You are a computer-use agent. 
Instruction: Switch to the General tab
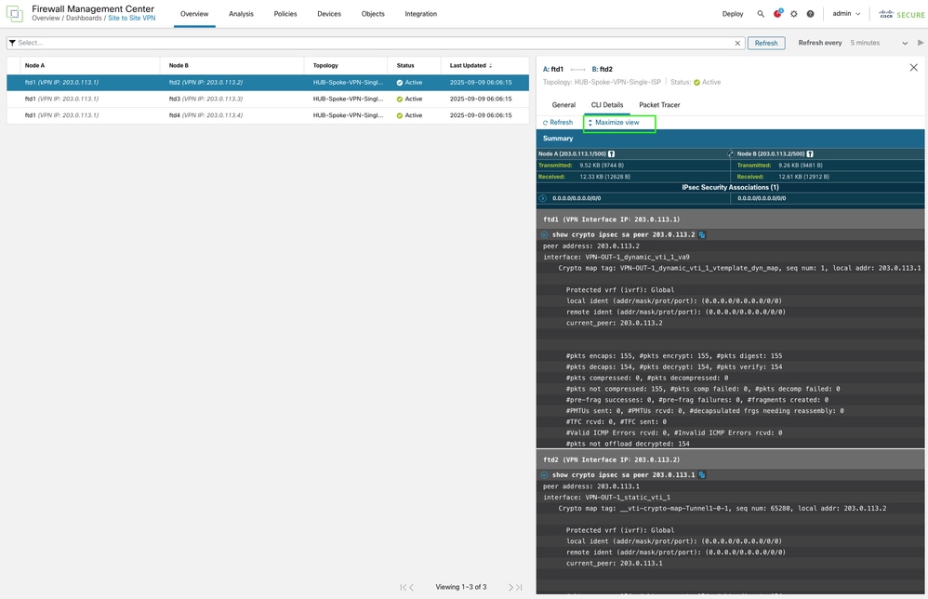(563, 105)
